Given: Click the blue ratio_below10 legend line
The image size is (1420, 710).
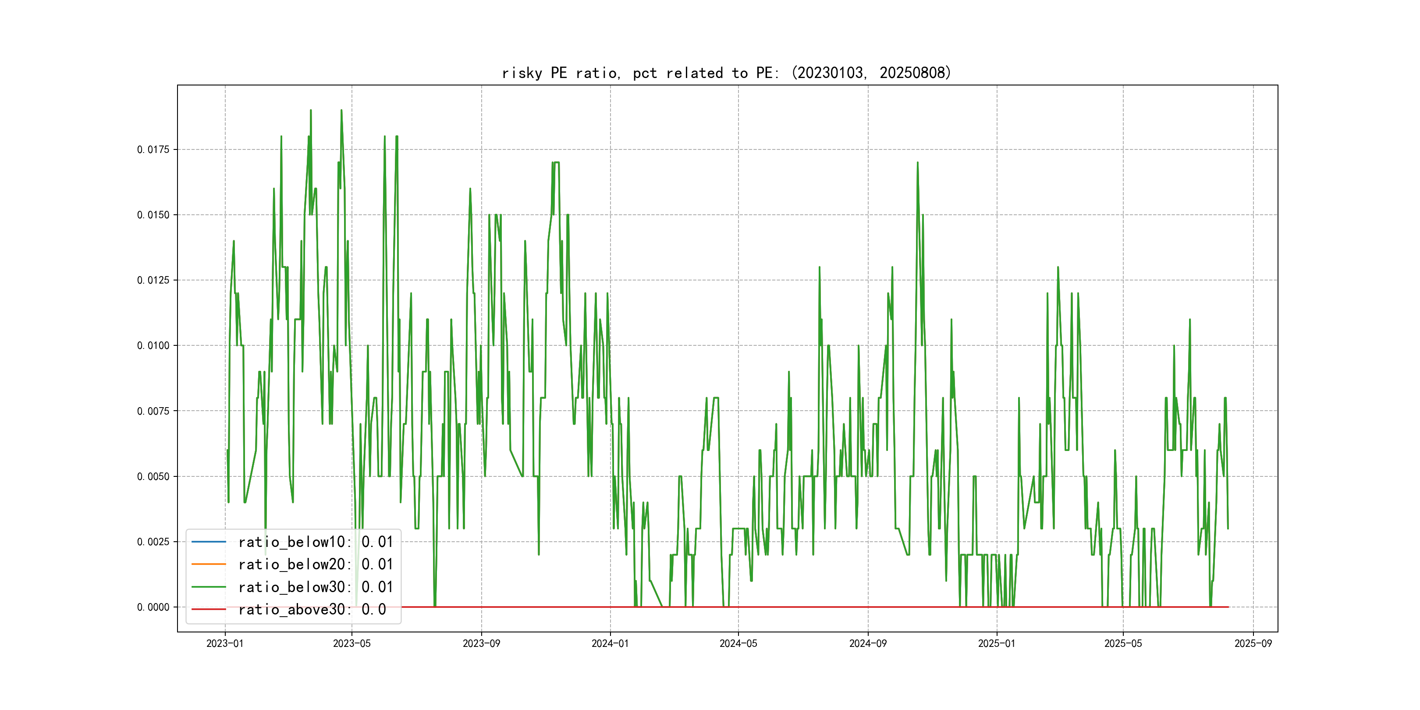Looking at the screenshot, I should click(208, 542).
